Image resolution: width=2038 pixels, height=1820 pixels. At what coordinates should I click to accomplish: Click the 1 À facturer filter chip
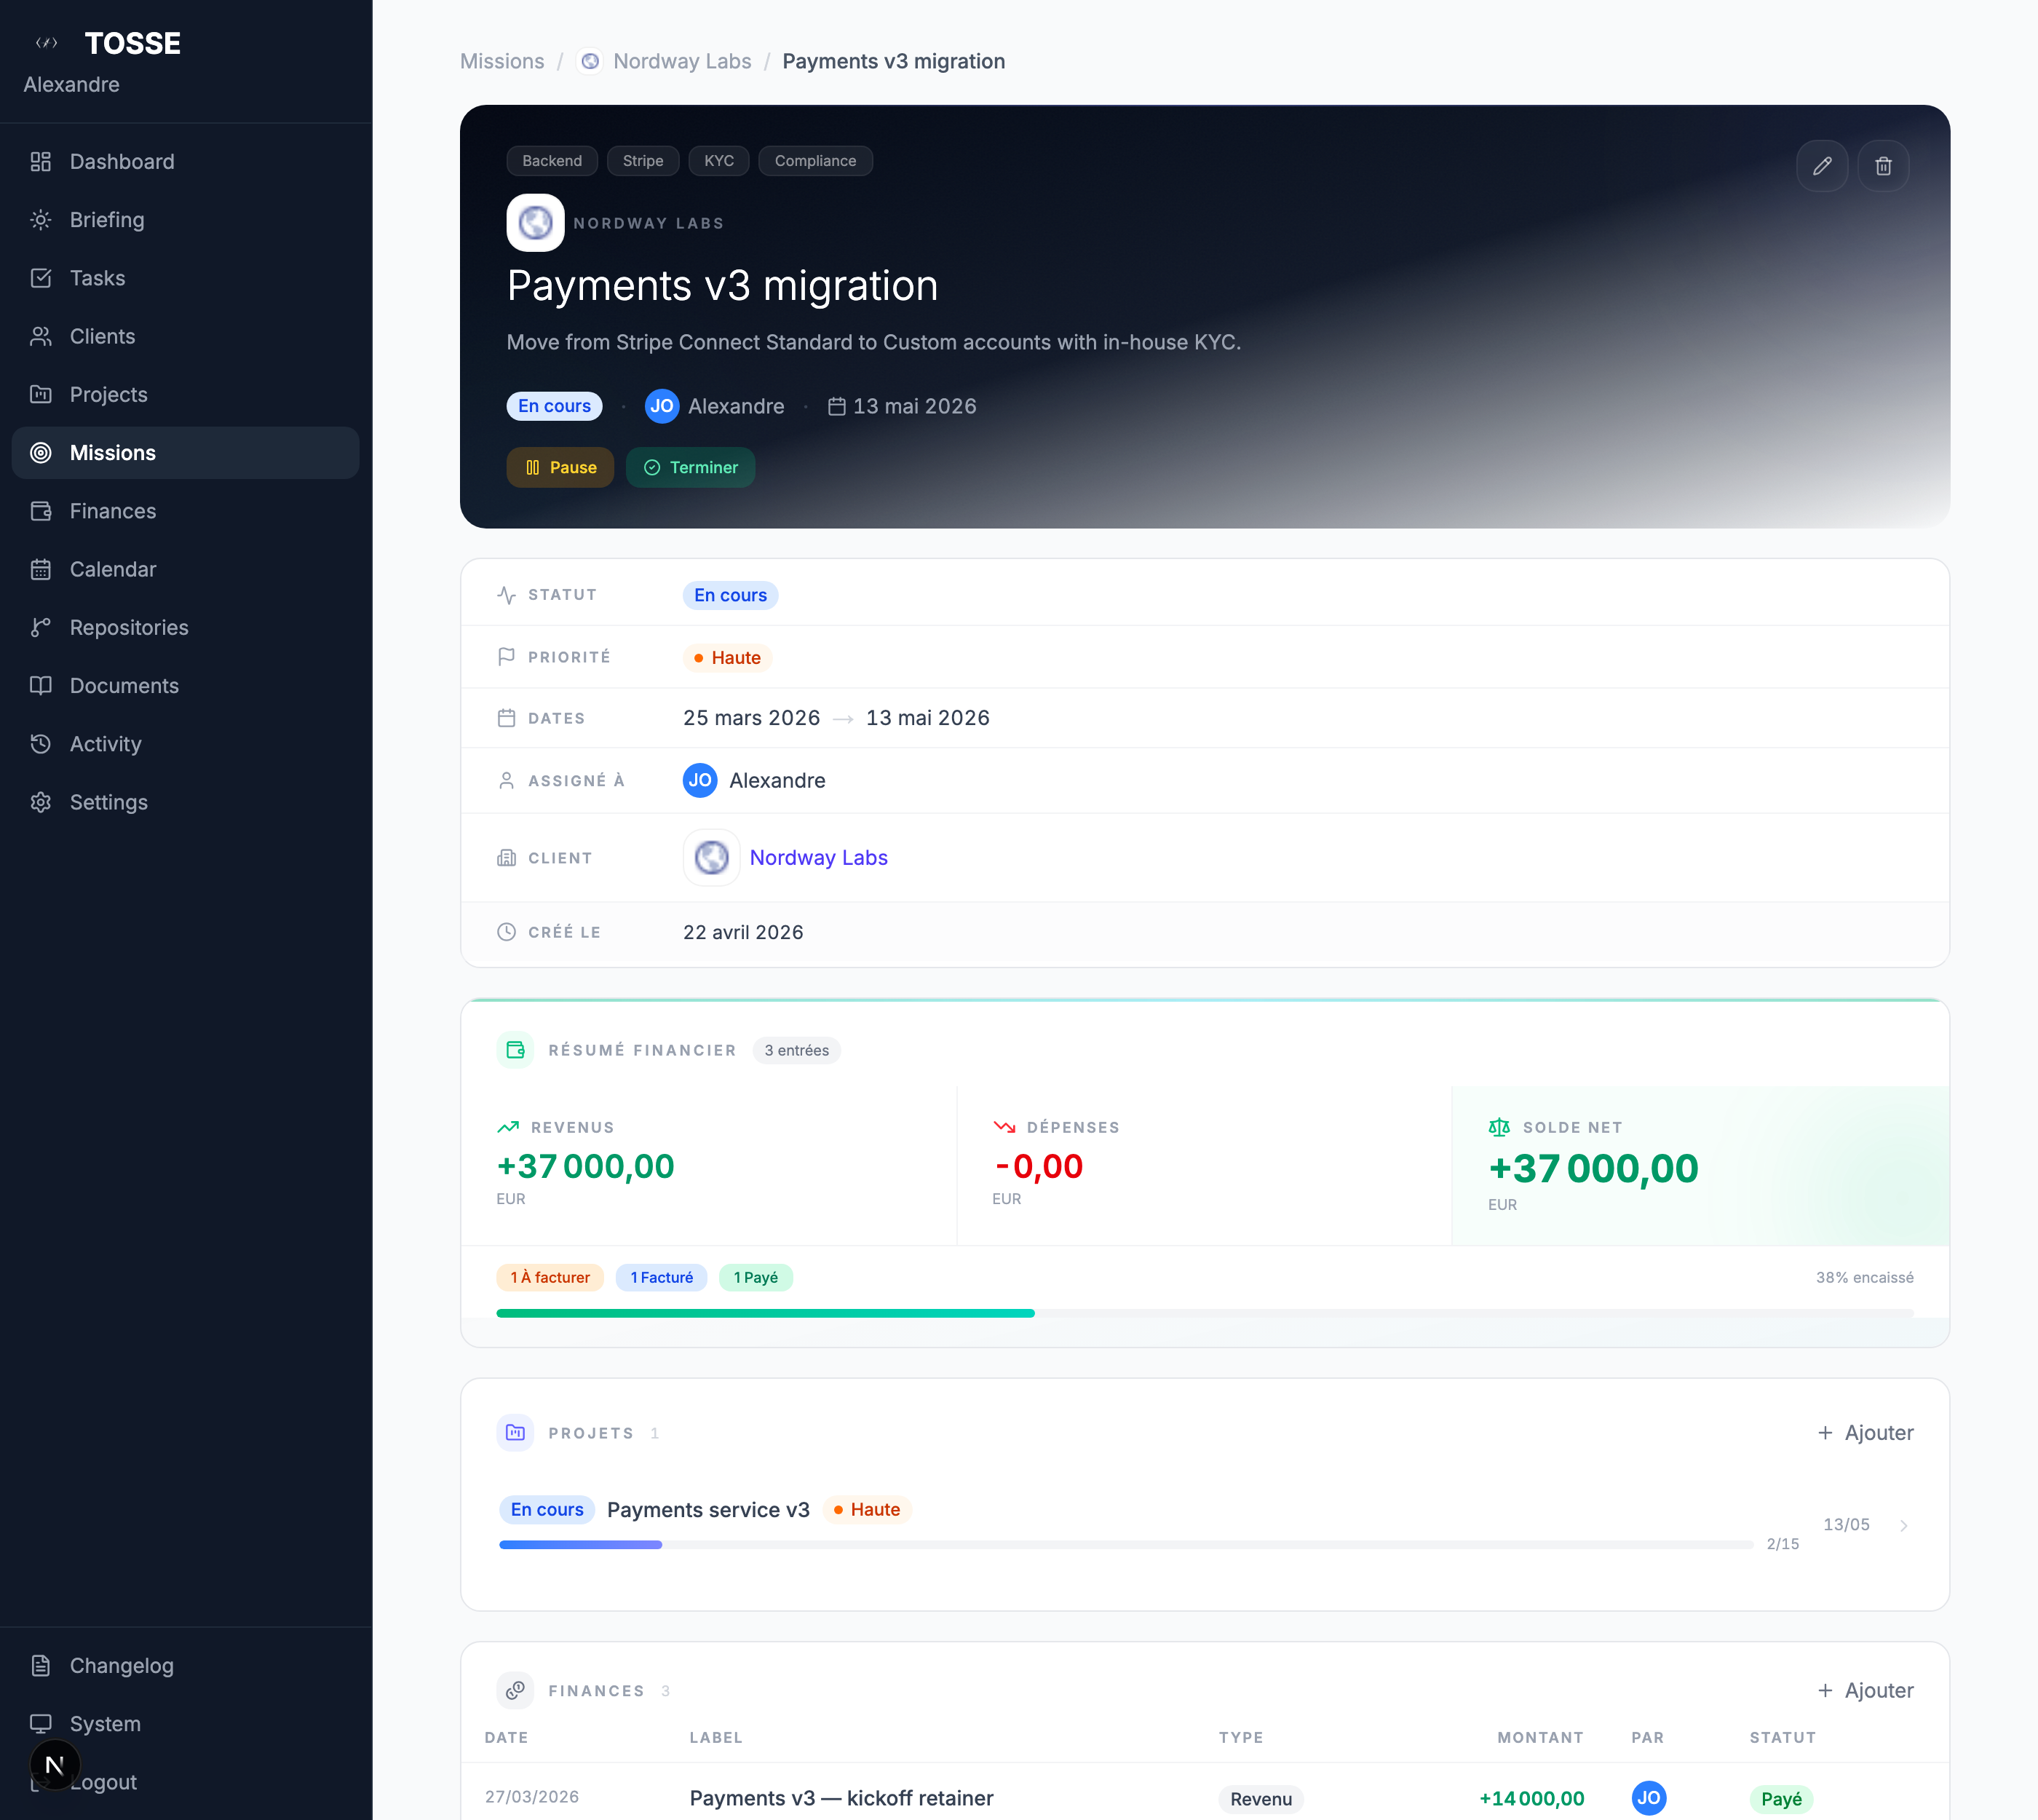coord(550,1277)
